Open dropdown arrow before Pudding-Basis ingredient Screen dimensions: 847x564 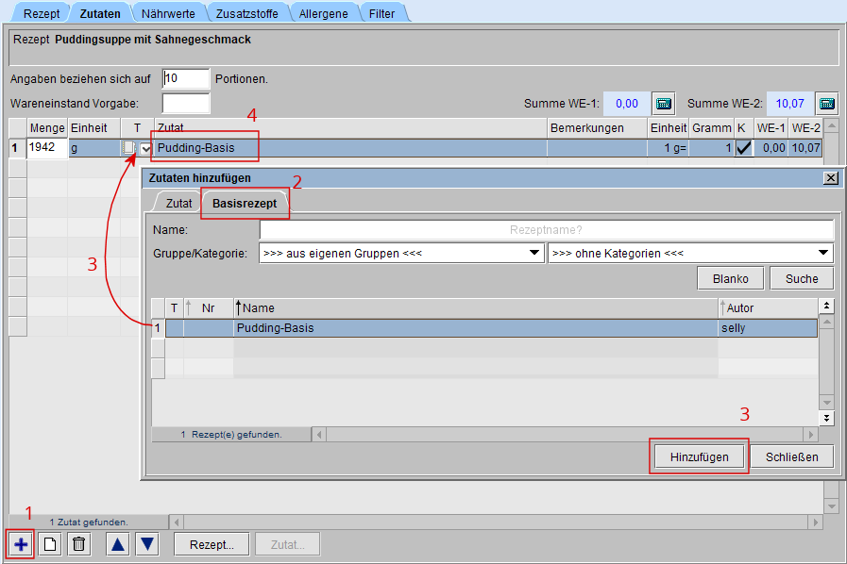click(145, 148)
